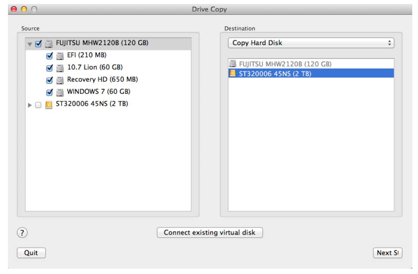
Task: Click the FUJITSU MHW2120B source disk icon
Action: [x=49, y=43]
